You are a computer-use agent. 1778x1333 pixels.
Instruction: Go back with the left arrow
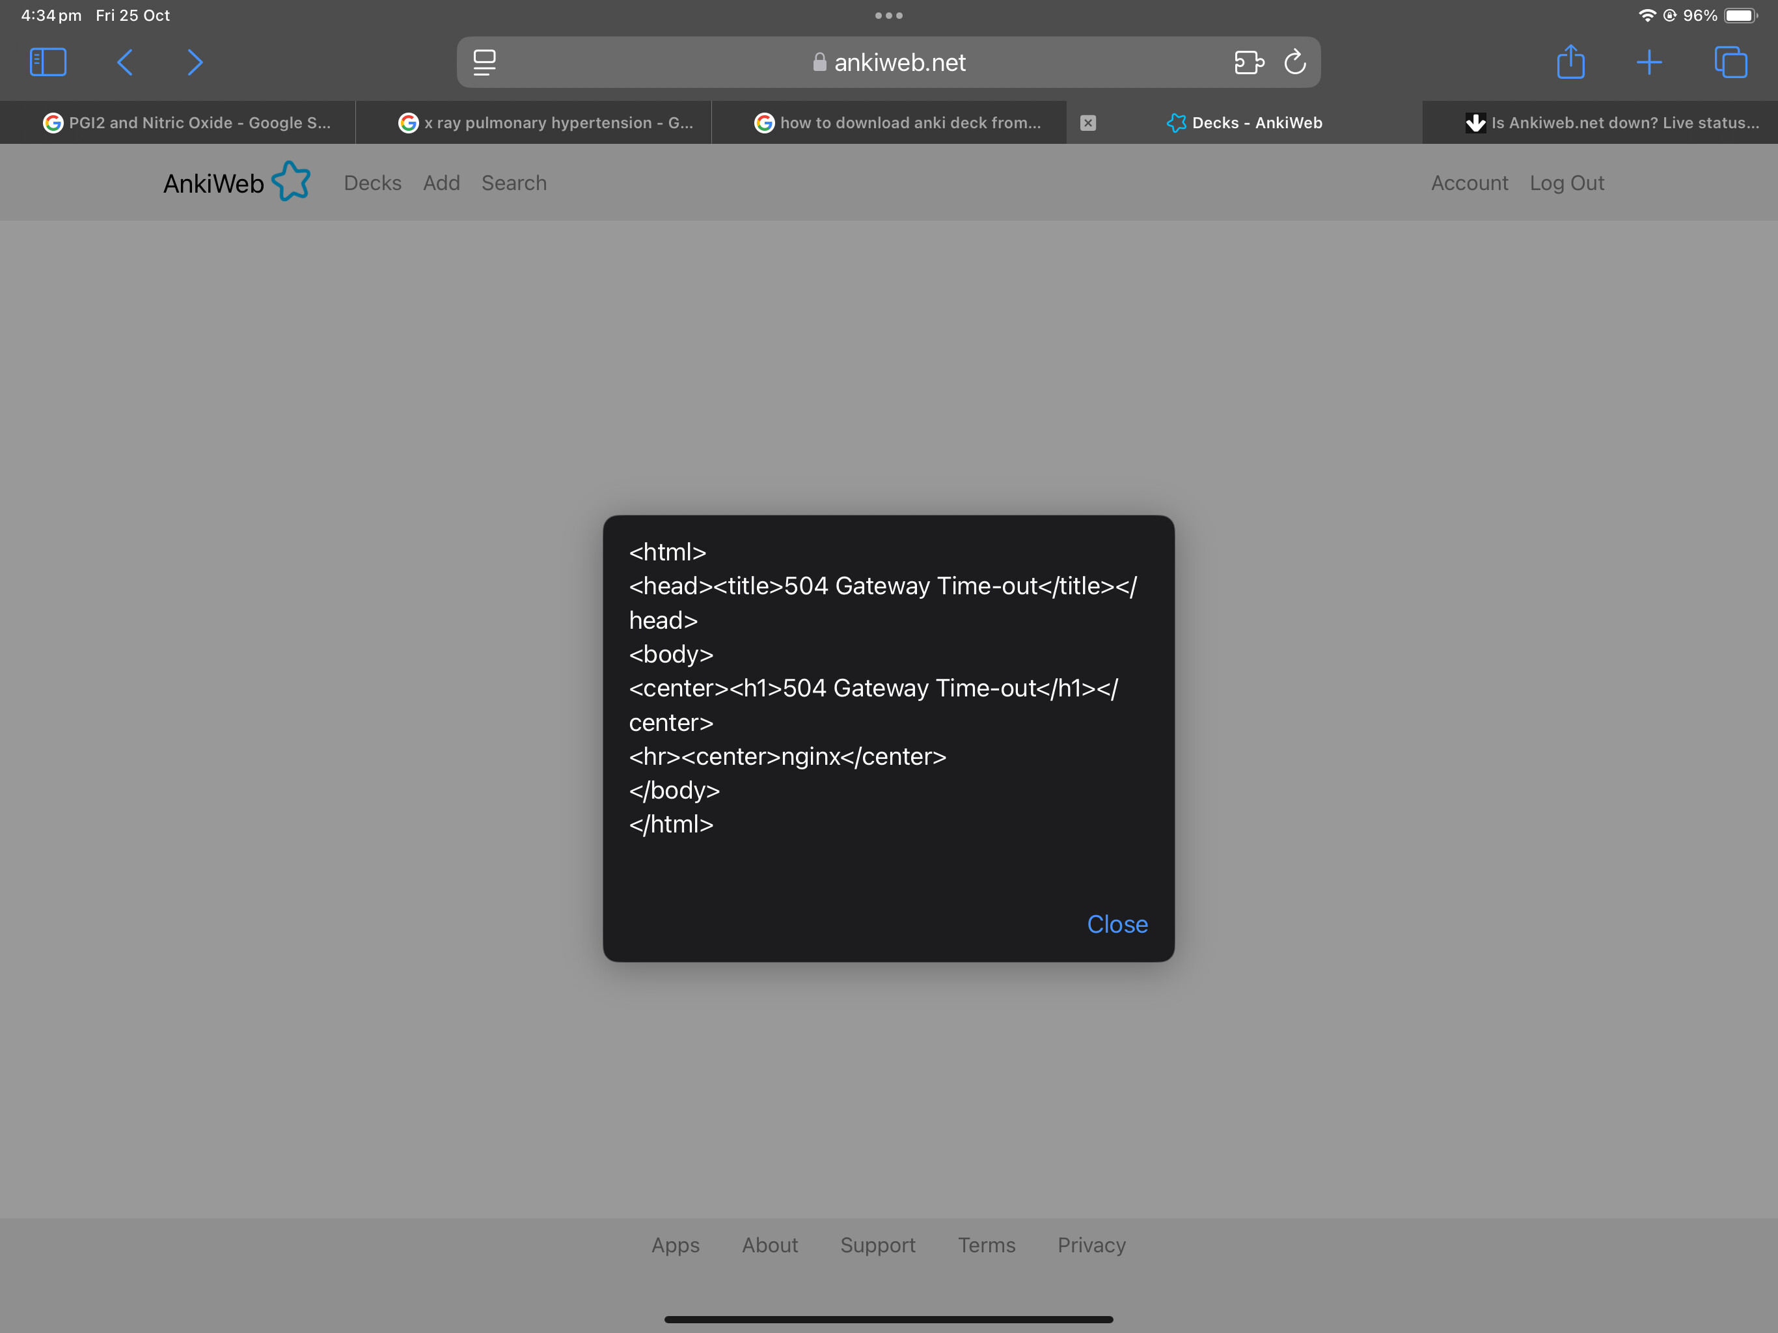point(124,62)
